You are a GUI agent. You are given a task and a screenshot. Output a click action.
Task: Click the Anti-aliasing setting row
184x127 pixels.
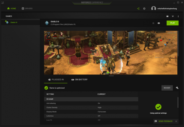(91, 103)
